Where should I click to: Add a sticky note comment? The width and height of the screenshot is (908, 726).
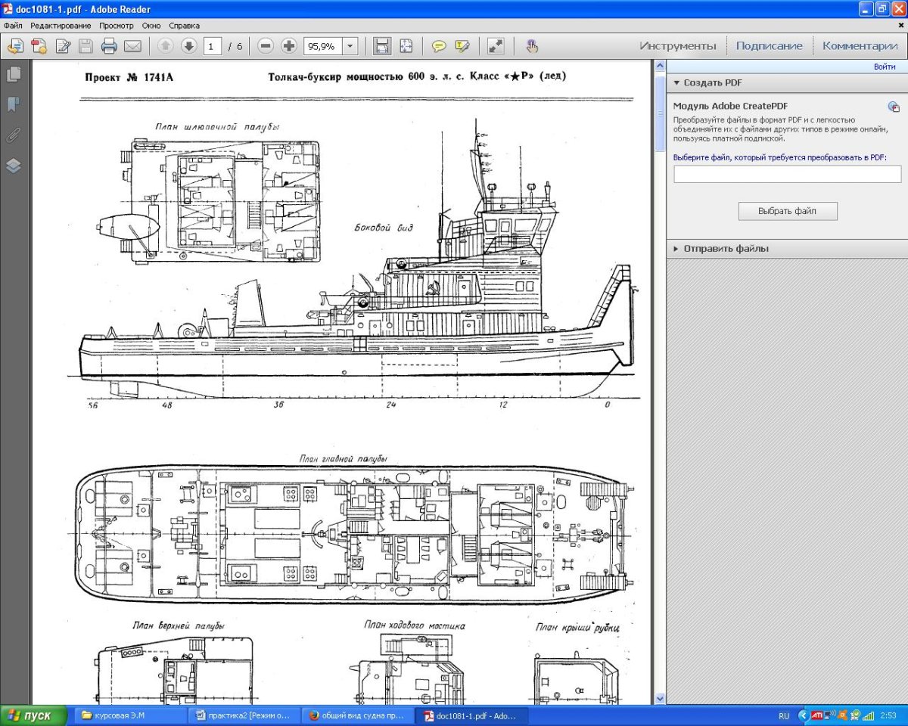pyautogui.click(x=439, y=46)
